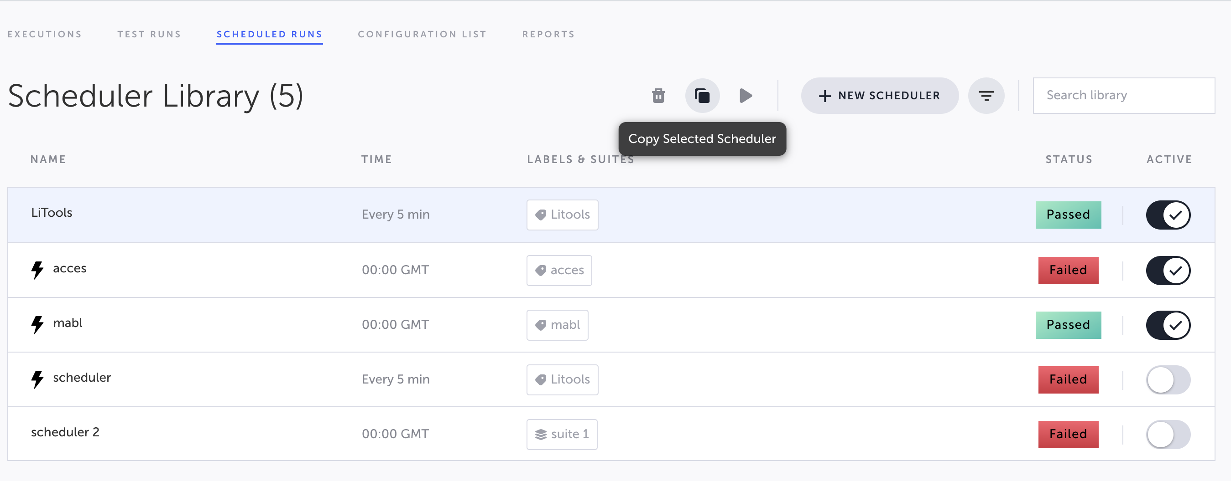Disable the LiTools active toggle
The image size is (1231, 481).
point(1168,215)
